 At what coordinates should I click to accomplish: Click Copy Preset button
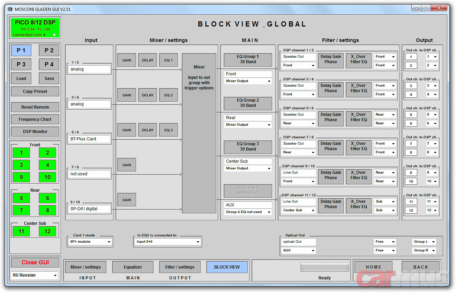tap(35, 91)
